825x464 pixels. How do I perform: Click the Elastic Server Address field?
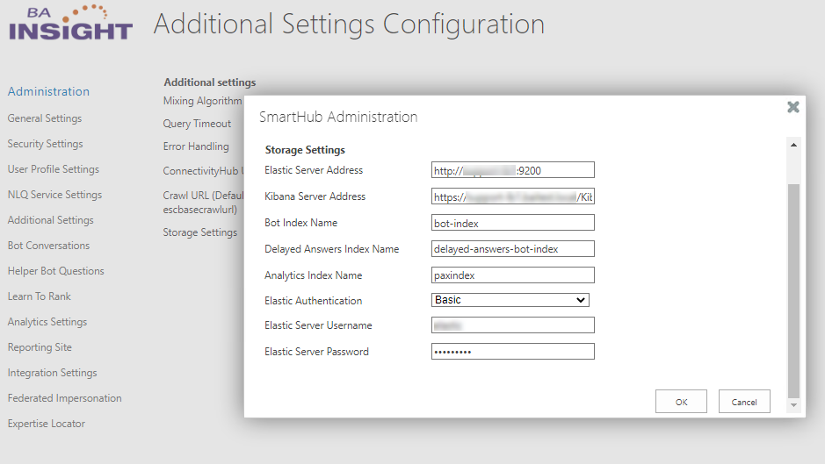click(x=512, y=170)
